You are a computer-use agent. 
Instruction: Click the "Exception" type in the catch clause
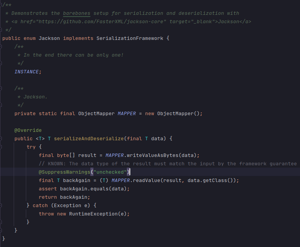click(68, 206)
